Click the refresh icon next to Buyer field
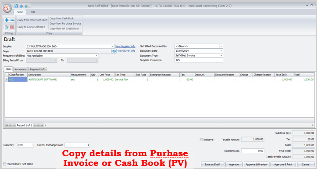317x169 pixels. (114, 51)
